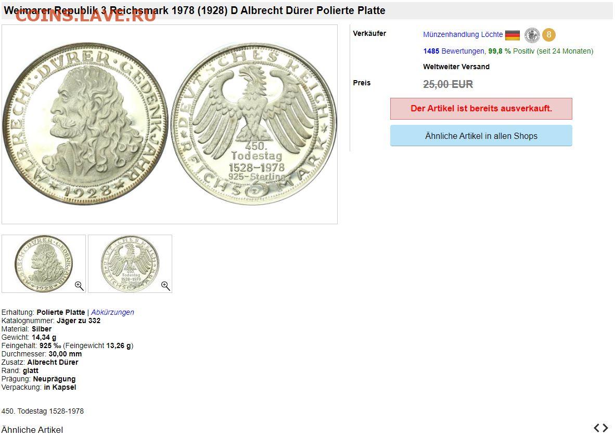The height and width of the screenshot is (436, 615).
Task: Click the round association seal badge icon
Action: [x=532, y=35]
